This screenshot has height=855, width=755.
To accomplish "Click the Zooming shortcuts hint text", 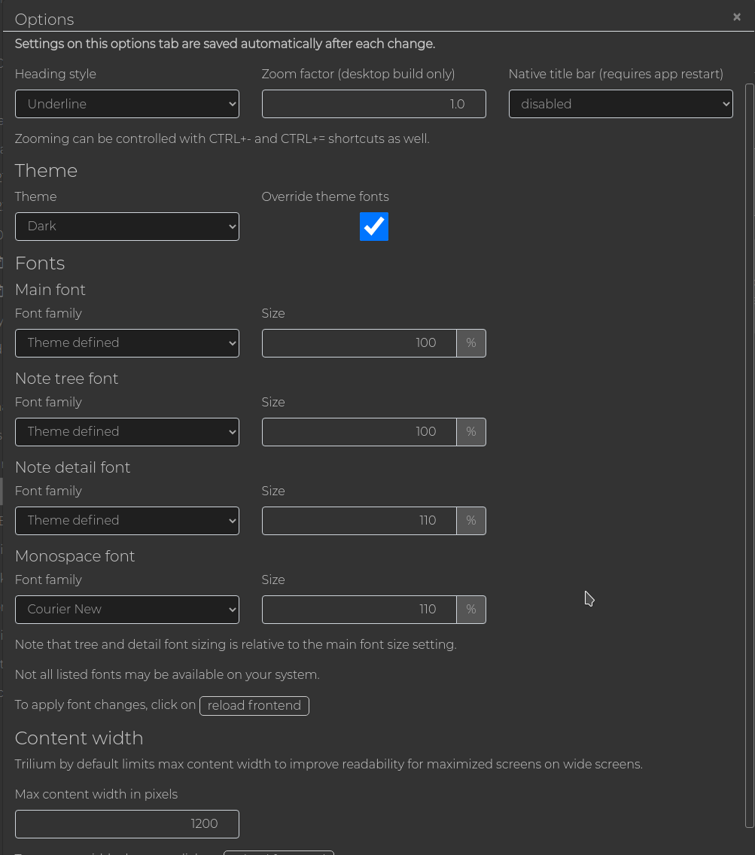I will click(222, 139).
